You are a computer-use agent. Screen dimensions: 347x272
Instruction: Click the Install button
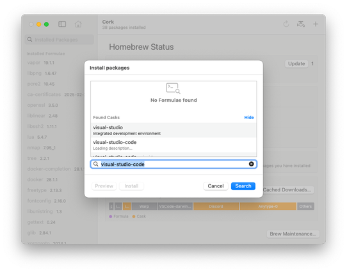pos(131,186)
